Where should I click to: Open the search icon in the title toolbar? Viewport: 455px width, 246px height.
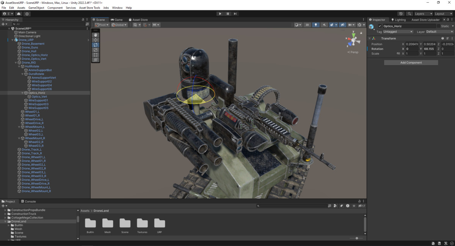click(409, 14)
